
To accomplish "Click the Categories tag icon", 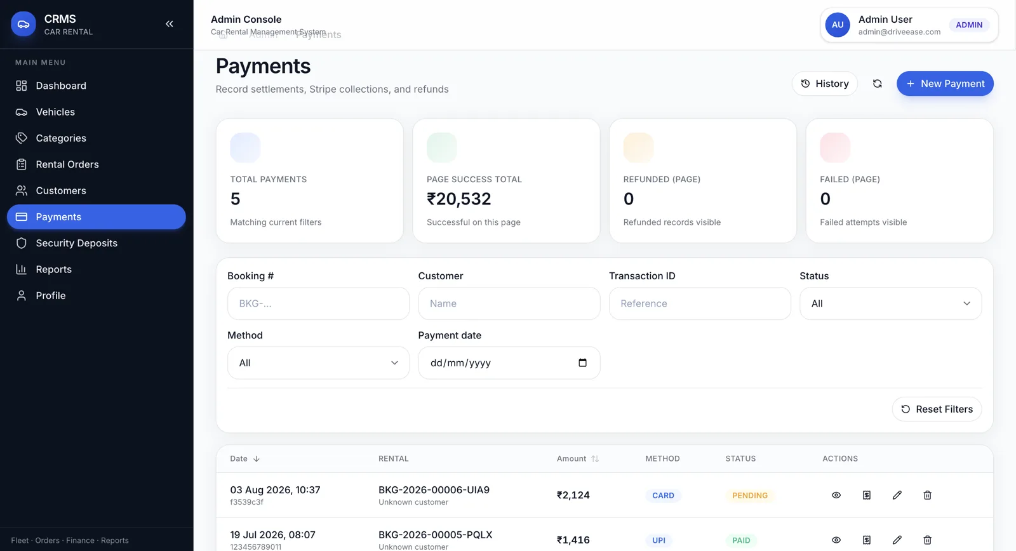I will tap(22, 138).
